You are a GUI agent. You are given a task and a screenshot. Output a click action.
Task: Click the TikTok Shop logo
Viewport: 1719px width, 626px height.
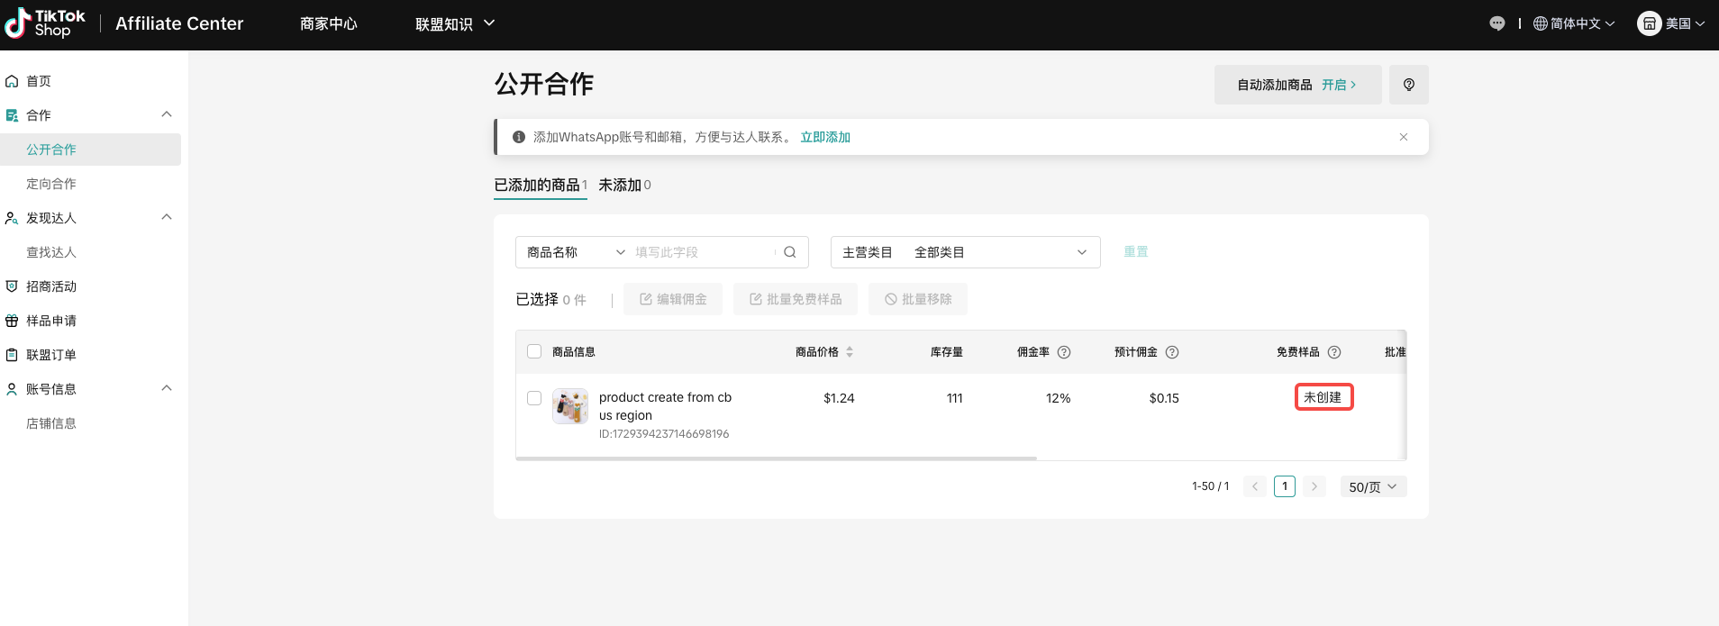coord(45,23)
